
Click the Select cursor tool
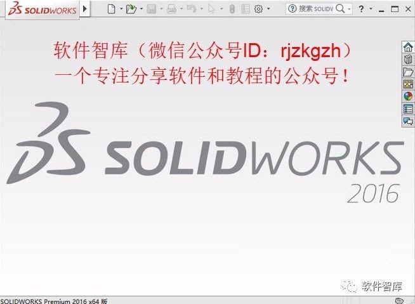(211, 9)
